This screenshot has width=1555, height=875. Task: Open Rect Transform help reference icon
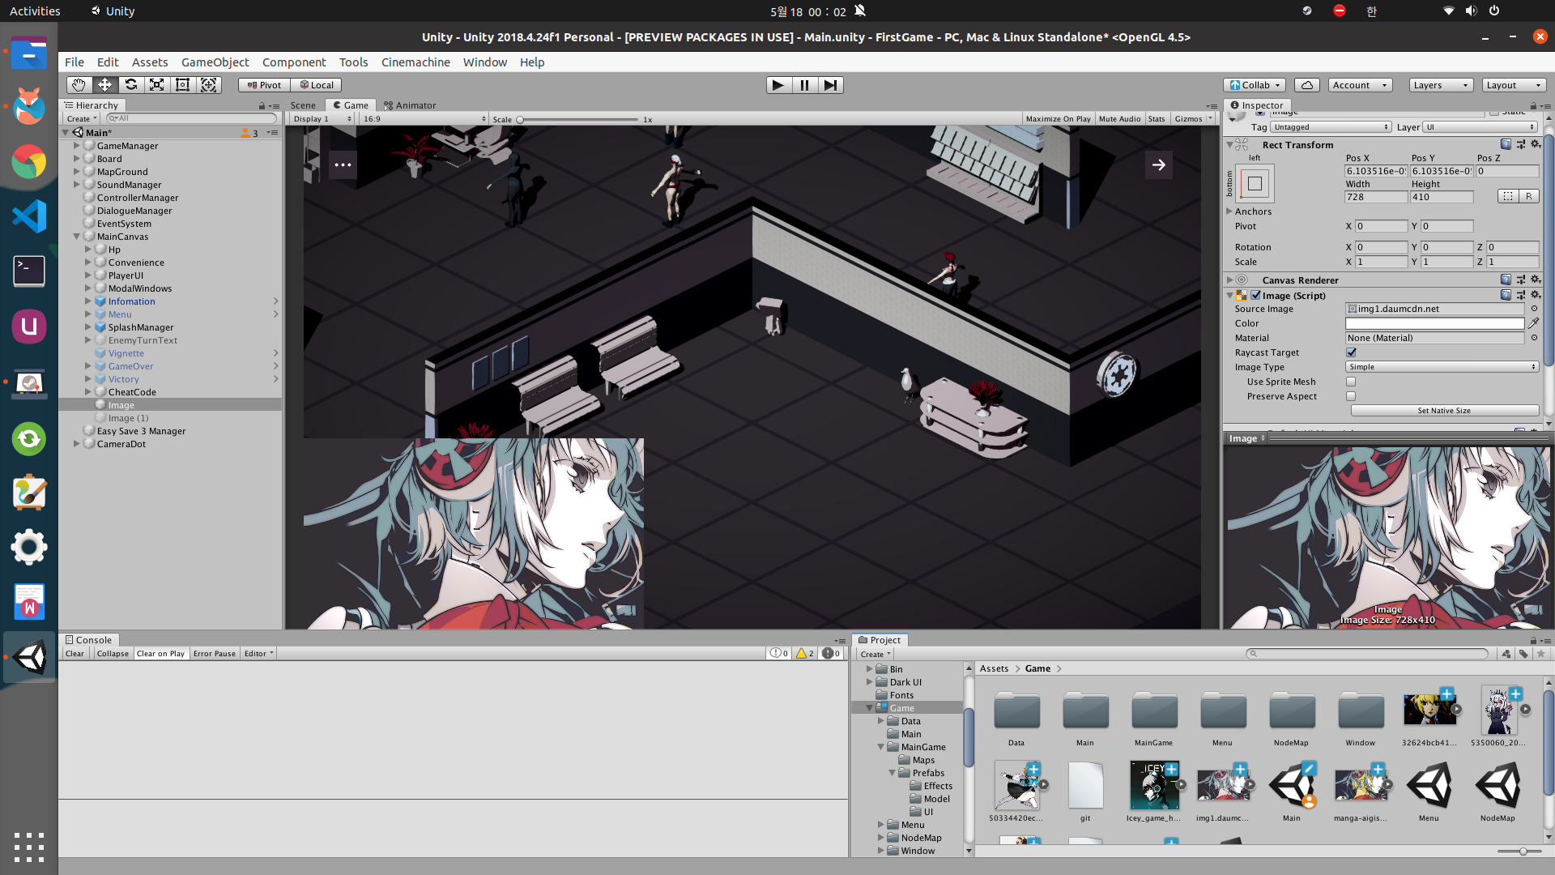pyautogui.click(x=1506, y=144)
